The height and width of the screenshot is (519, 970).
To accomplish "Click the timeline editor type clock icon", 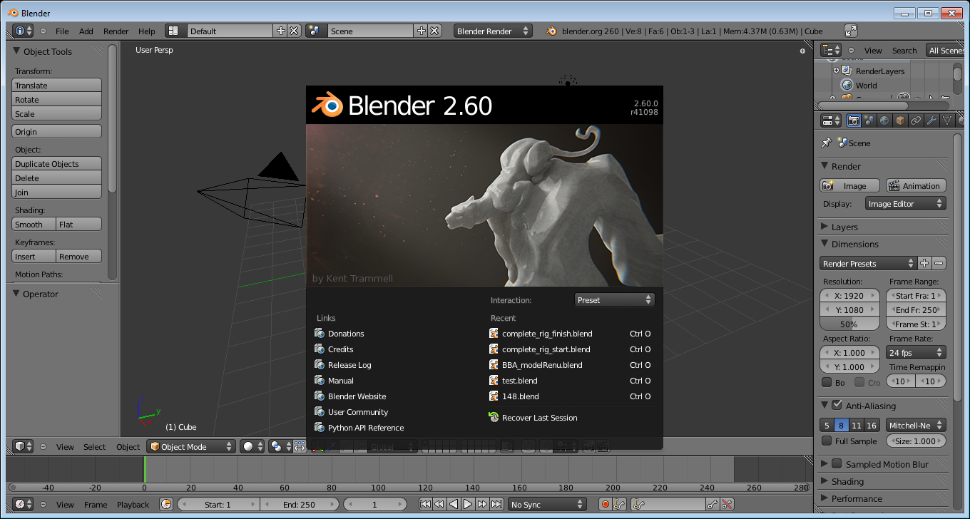I will pos(23,504).
